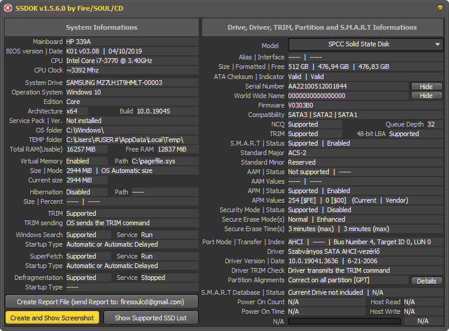Click Standard Major ACS-2

[x=297, y=153]
